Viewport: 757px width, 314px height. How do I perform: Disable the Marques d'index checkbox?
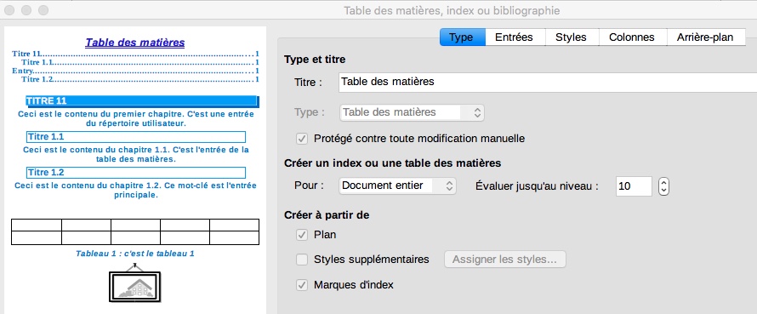coord(302,285)
